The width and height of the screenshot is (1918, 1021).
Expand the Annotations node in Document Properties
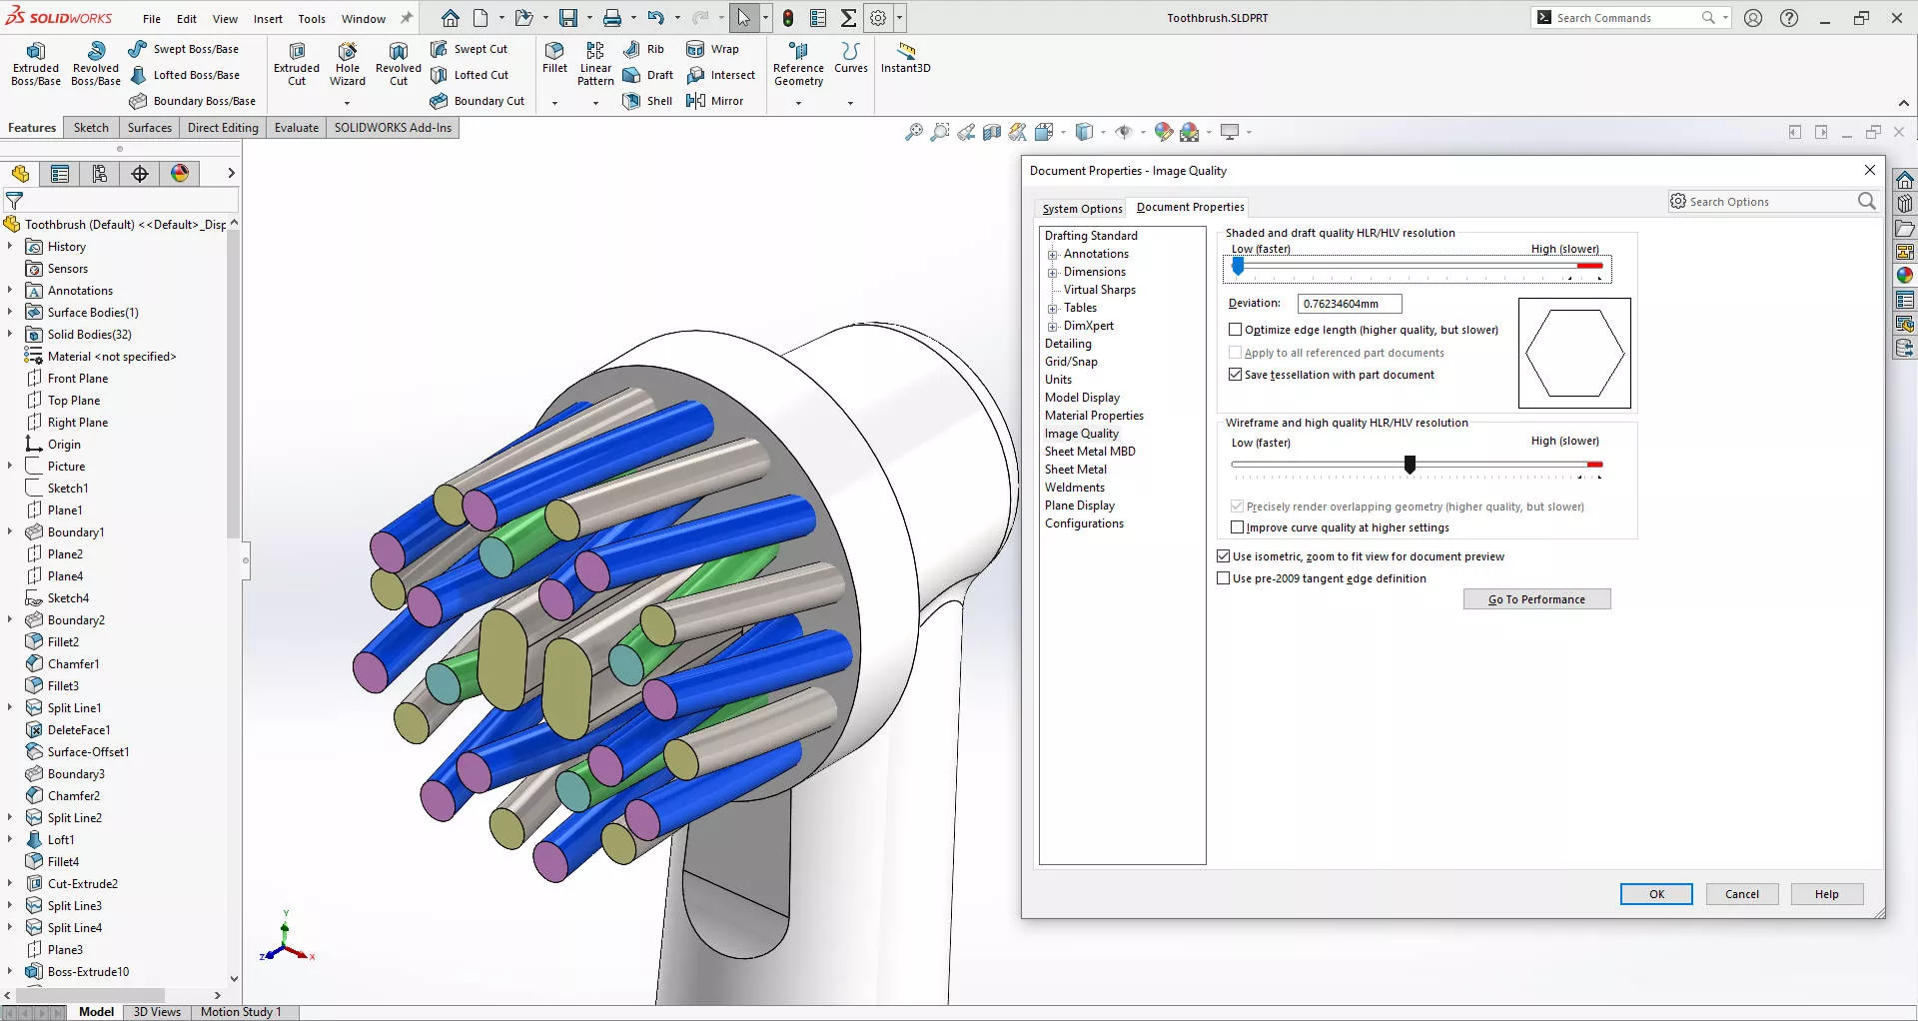[1052, 255]
